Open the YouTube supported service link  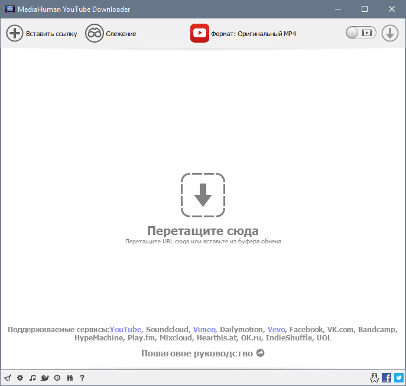coord(125,329)
